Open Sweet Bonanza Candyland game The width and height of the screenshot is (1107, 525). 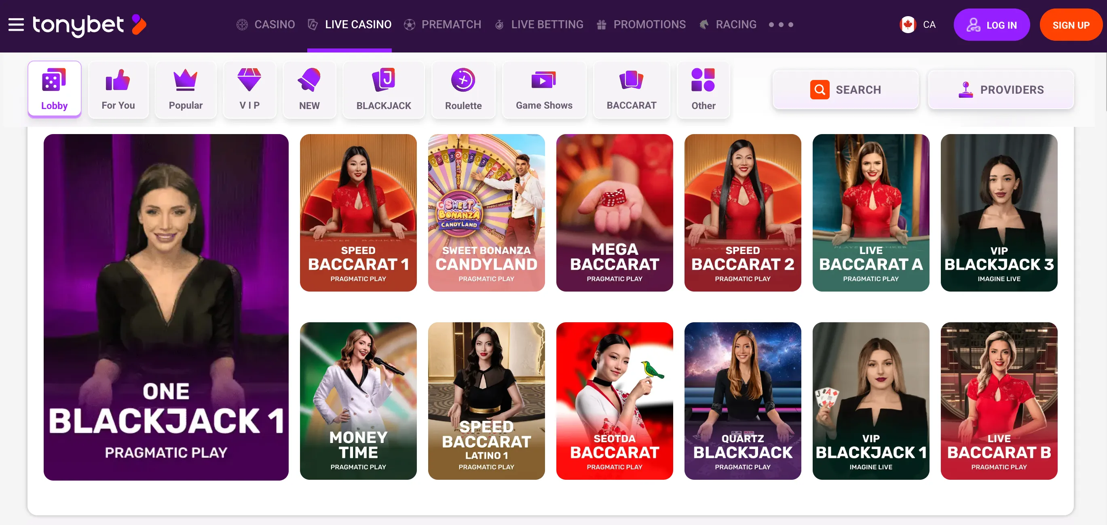486,212
